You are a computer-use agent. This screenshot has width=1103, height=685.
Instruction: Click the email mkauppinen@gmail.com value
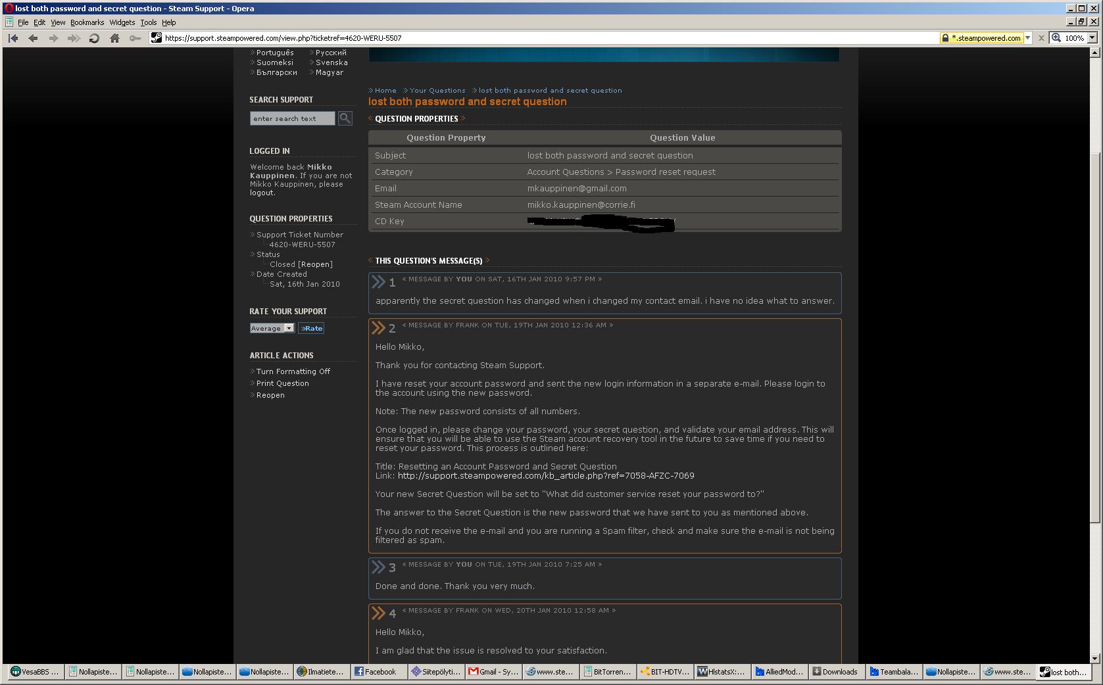(x=577, y=189)
